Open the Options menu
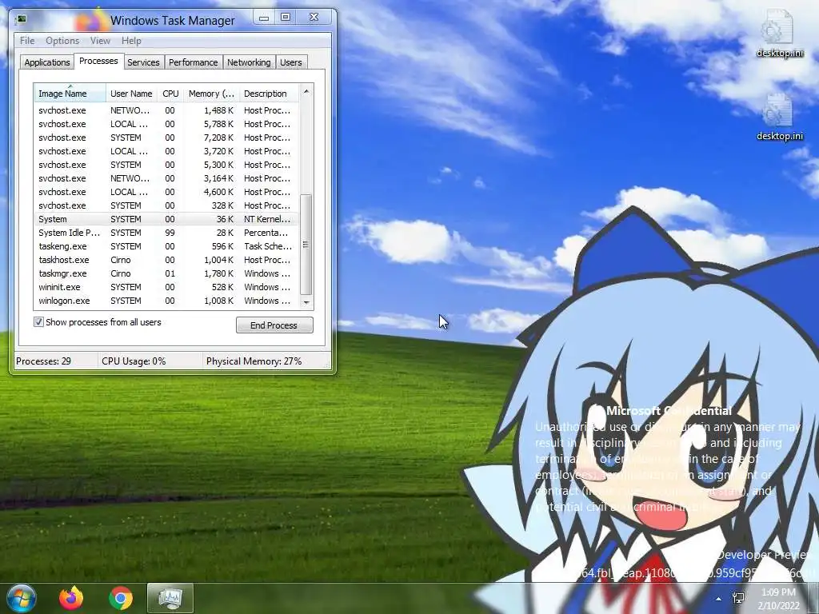Screen dimensions: 819x614 (x=62, y=41)
